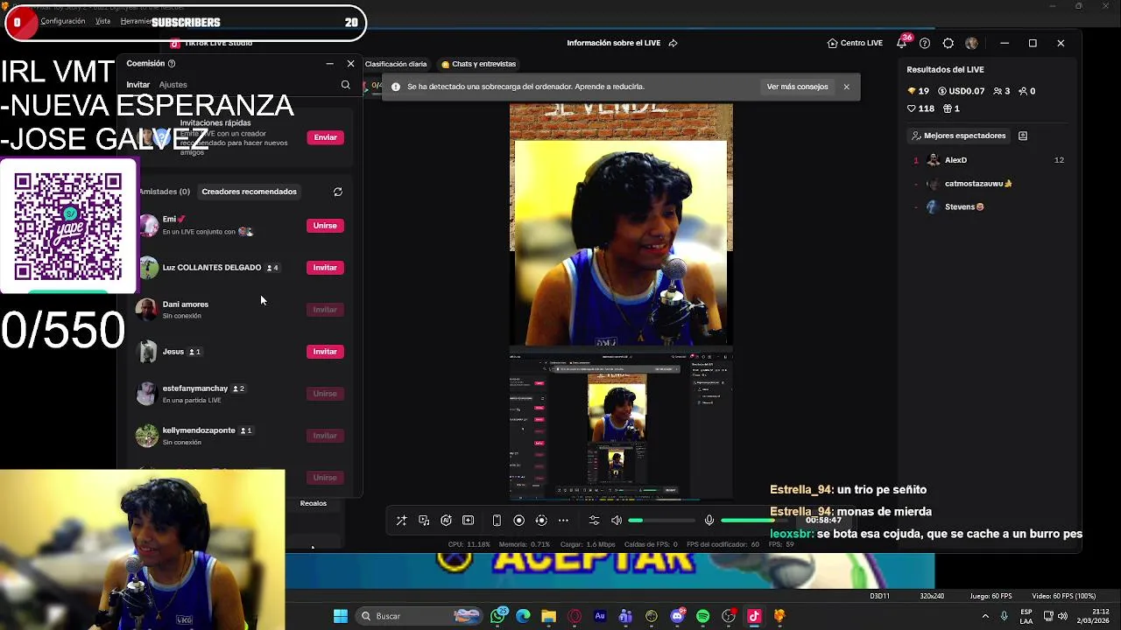Click the Regalos label
1121x630 pixels.
(x=313, y=503)
